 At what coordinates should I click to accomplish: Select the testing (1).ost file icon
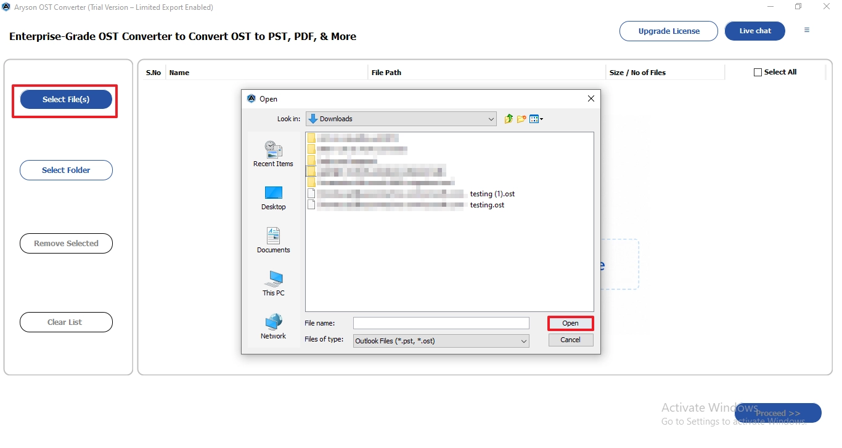pyautogui.click(x=311, y=193)
